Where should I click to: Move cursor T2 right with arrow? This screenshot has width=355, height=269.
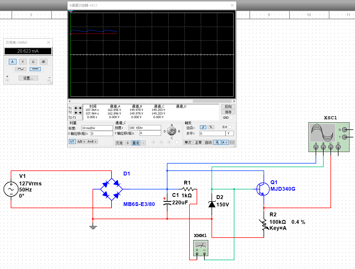pos(80,113)
